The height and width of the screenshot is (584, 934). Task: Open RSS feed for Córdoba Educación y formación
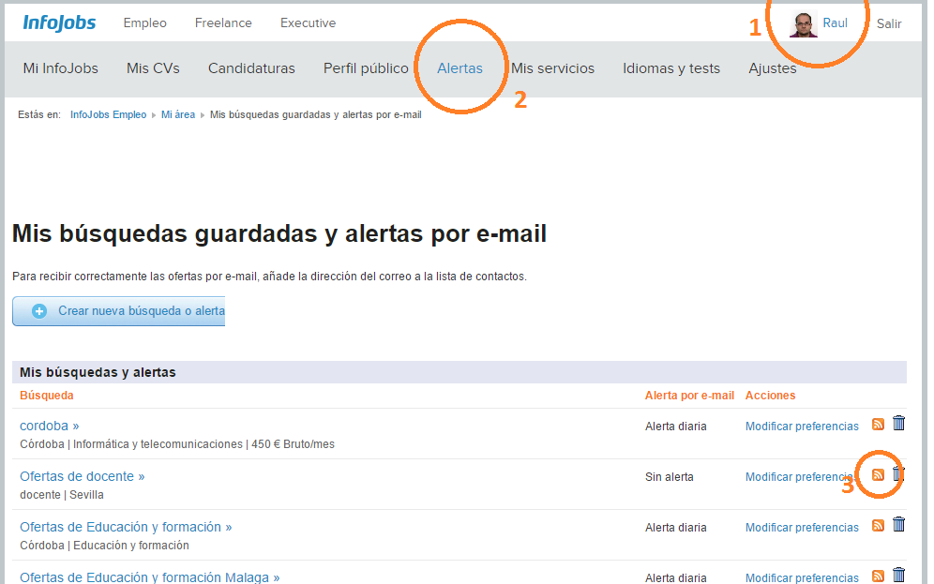pos(878,525)
